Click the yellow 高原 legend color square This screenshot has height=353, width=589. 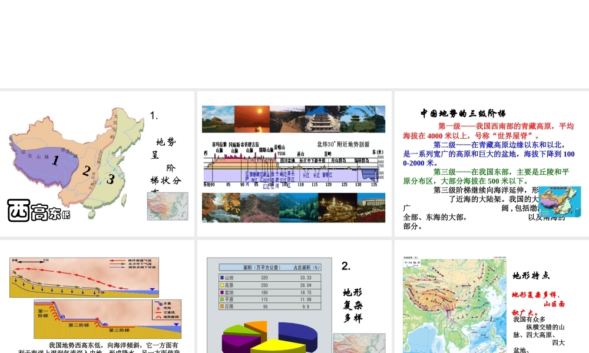222,285
